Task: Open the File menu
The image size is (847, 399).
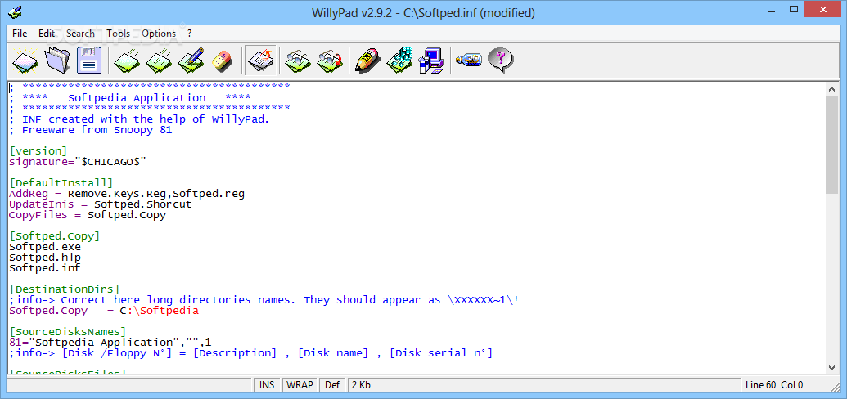Action: point(20,34)
